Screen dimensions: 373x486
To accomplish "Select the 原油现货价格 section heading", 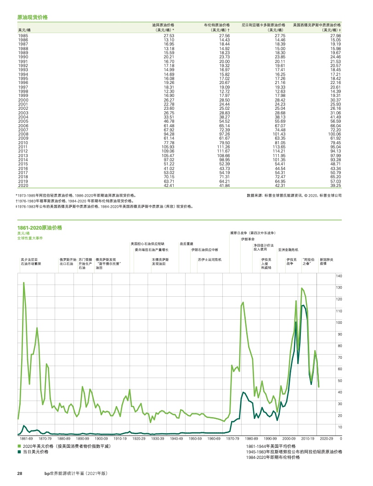I will (x=33, y=17).
